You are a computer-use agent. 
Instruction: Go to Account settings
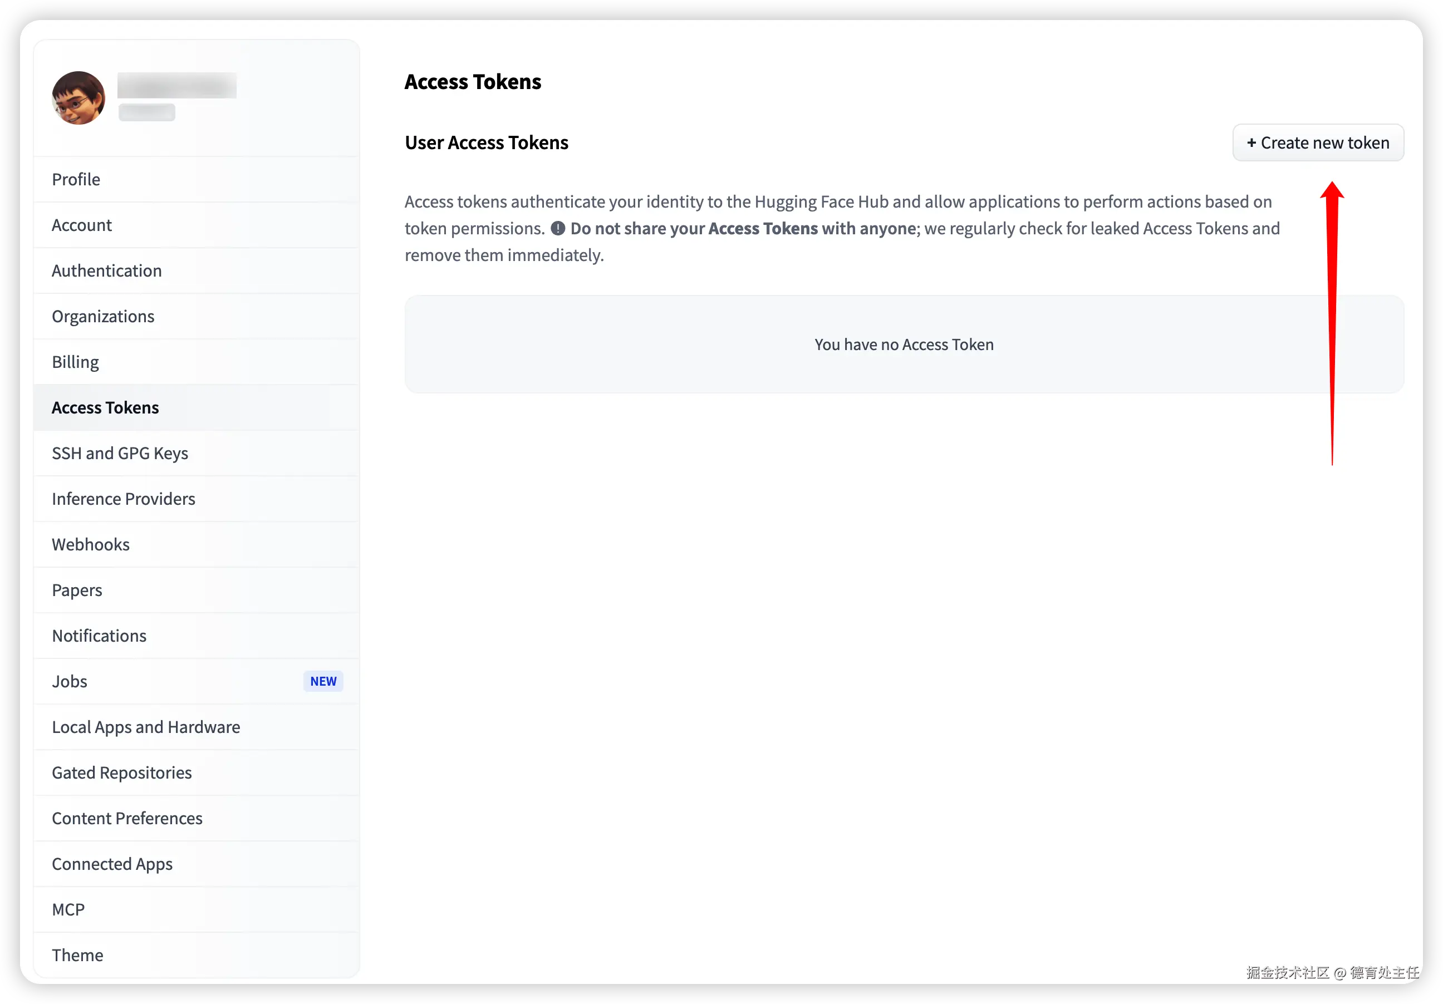coord(82,225)
